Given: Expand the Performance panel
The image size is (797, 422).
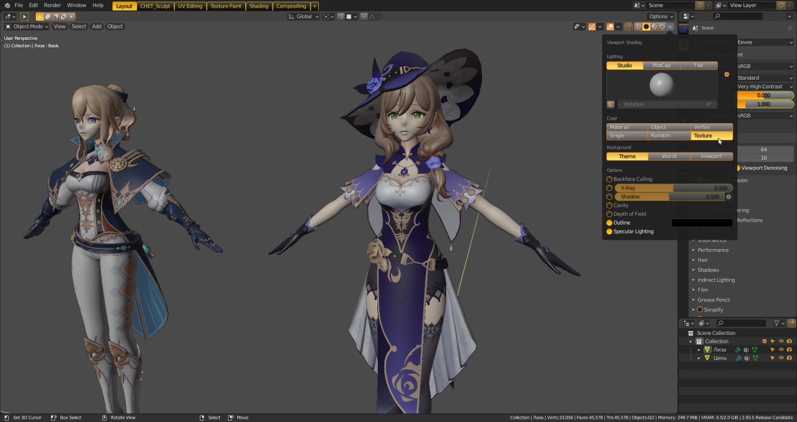Looking at the screenshot, I should (712, 250).
